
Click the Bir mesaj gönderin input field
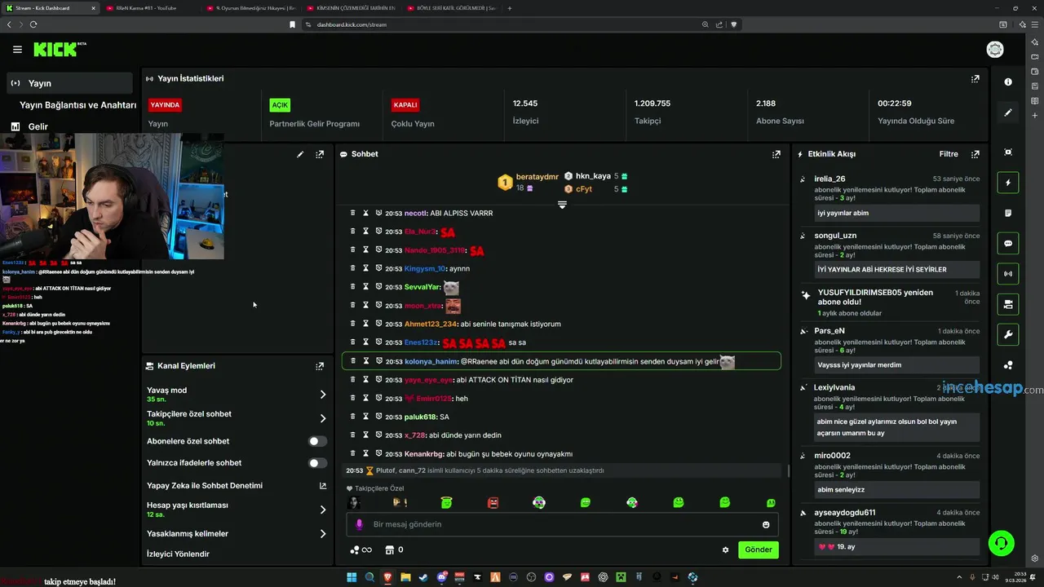562,524
